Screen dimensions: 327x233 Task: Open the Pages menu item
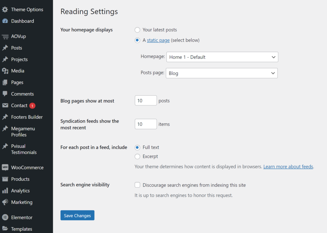(x=17, y=82)
